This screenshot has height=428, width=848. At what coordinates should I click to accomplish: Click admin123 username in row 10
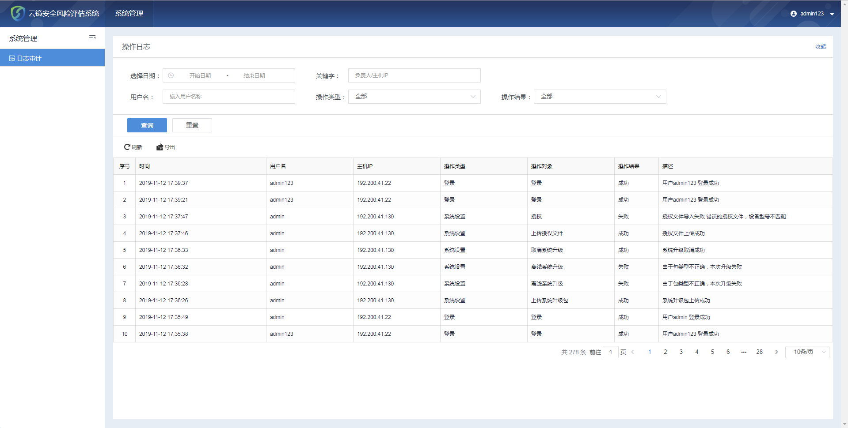[281, 334]
